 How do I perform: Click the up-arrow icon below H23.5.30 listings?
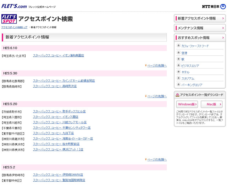tap(146, 96)
